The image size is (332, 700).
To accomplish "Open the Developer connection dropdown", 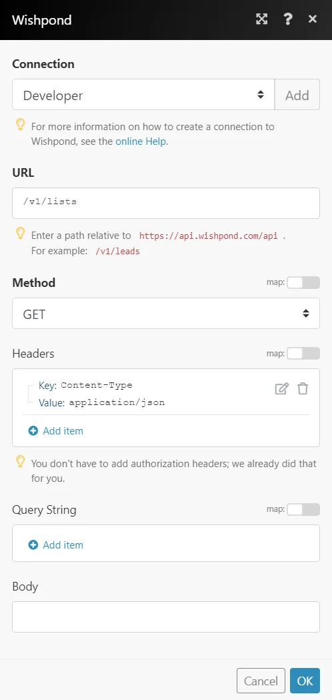I will 143,95.
